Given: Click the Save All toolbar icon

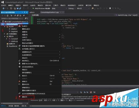Looking at the screenshot, I should (20, 8).
